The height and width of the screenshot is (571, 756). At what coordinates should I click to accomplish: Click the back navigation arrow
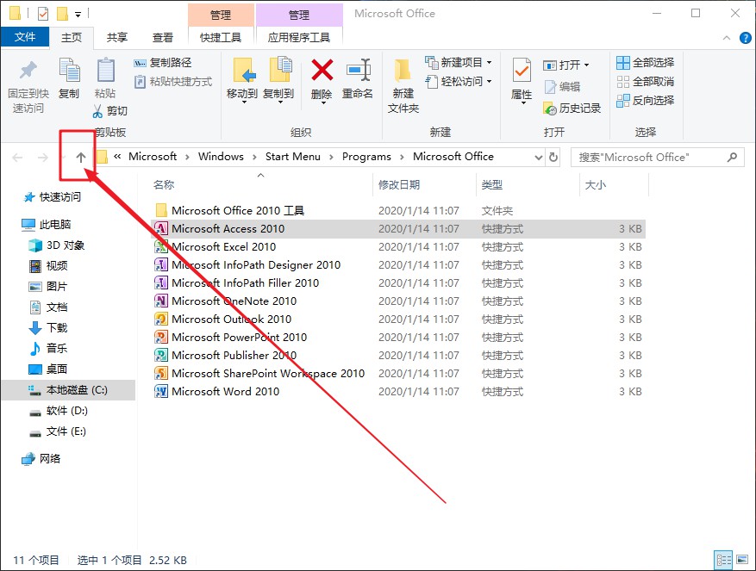pyautogui.click(x=17, y=157)
